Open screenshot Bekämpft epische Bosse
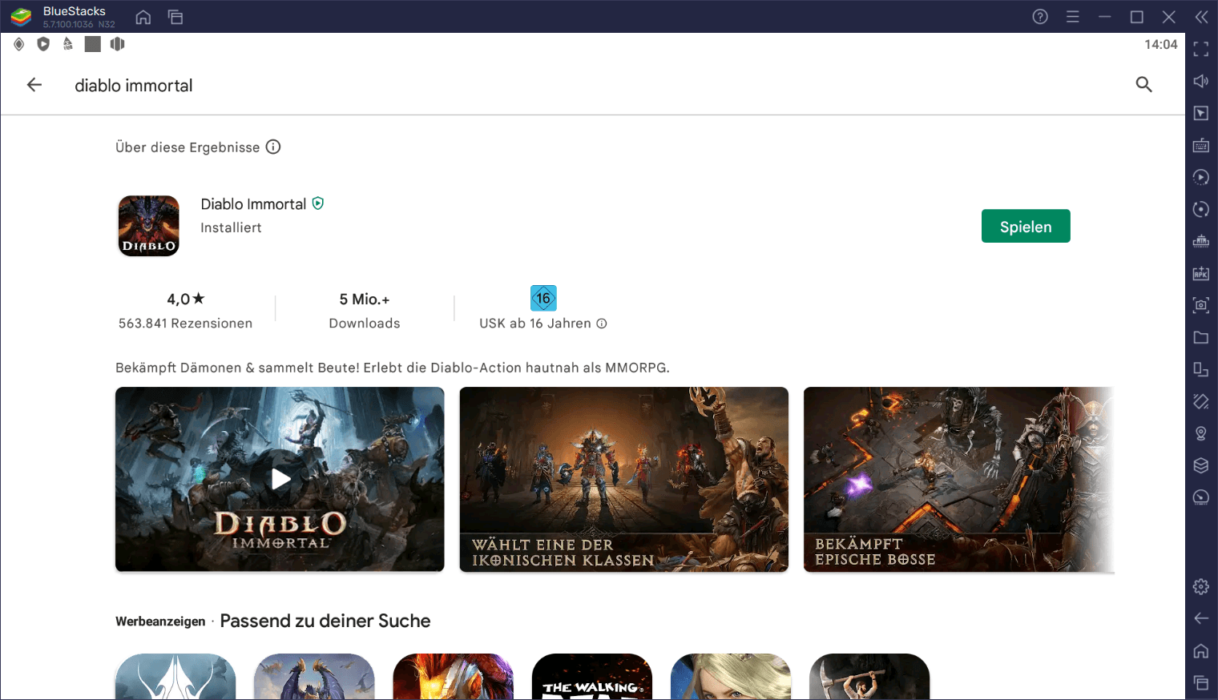This screenshot has width=1218, height=700. [x=958, y=479]
